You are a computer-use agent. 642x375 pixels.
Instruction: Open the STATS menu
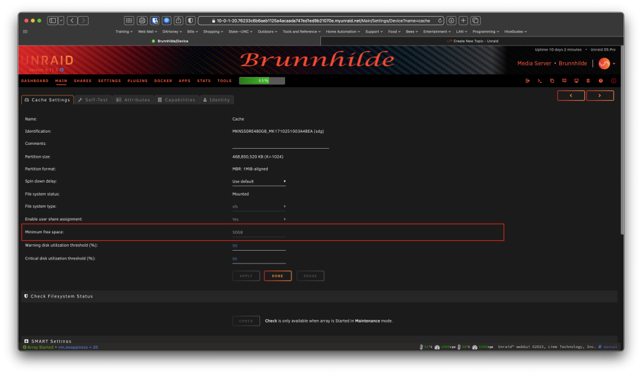point(204,81)
